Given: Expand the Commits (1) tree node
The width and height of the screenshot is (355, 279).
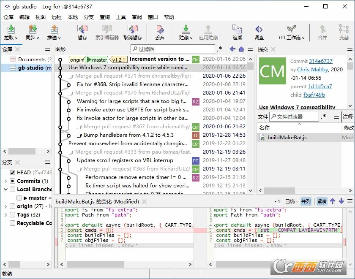Looking at the screenshot, I should 5,181.
